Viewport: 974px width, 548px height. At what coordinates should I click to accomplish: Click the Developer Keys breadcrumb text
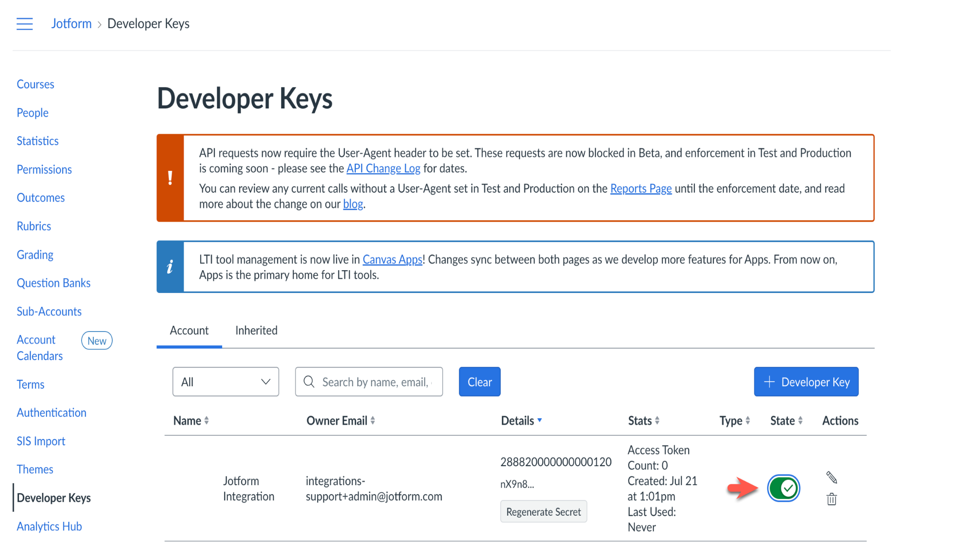(x=148, y=24)
